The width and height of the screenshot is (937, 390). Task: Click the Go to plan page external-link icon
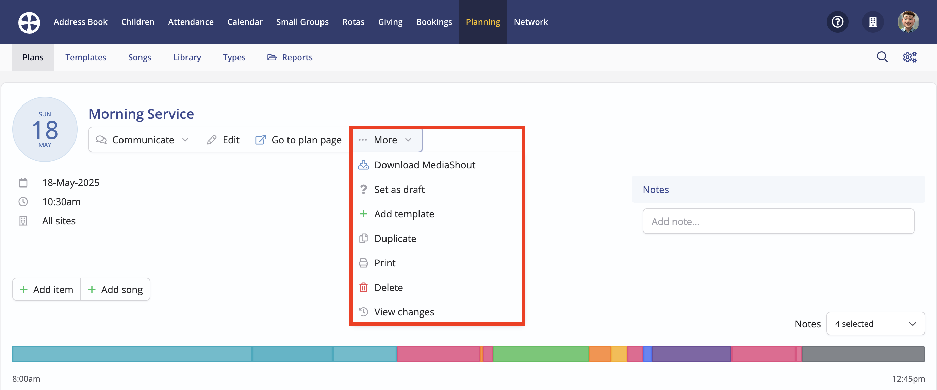click(x=260, y=140)
